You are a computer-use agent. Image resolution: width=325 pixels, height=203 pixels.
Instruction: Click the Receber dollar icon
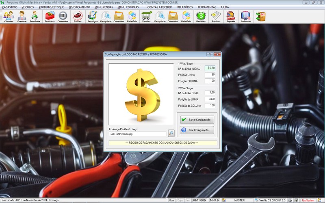(x=201, y=16)
